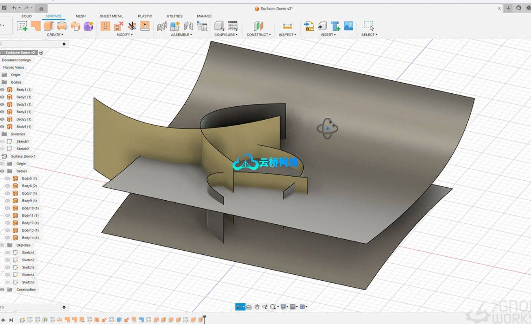The width and height of the screenshot is (531, 324).
Task: Select the Create Sketch tool
Action: [x=22, y=26]
